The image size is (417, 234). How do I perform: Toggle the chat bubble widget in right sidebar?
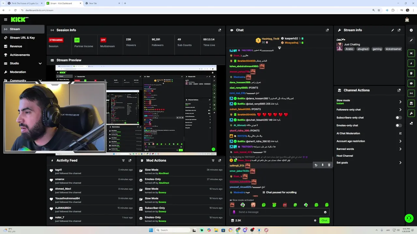click(x=411, y=84)
